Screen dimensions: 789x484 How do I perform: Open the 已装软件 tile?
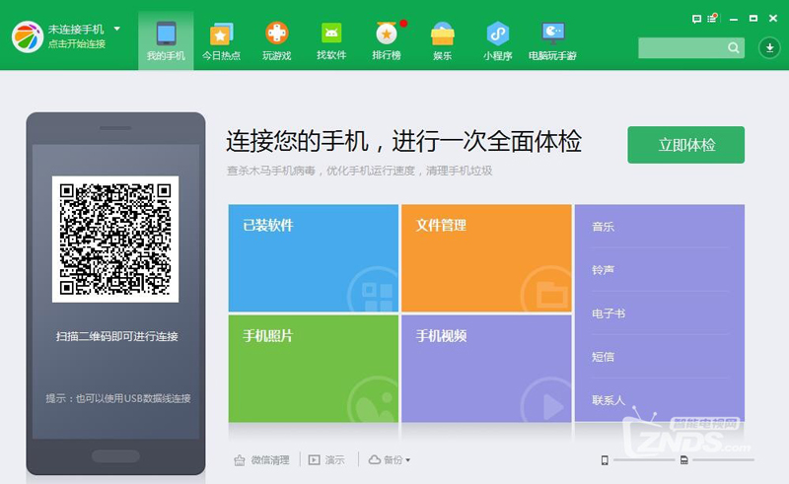pyautogui.click(x=314, y=258)
